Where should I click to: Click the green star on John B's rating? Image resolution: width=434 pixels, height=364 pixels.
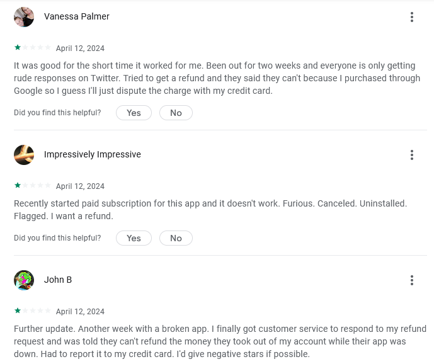[18, 310]
